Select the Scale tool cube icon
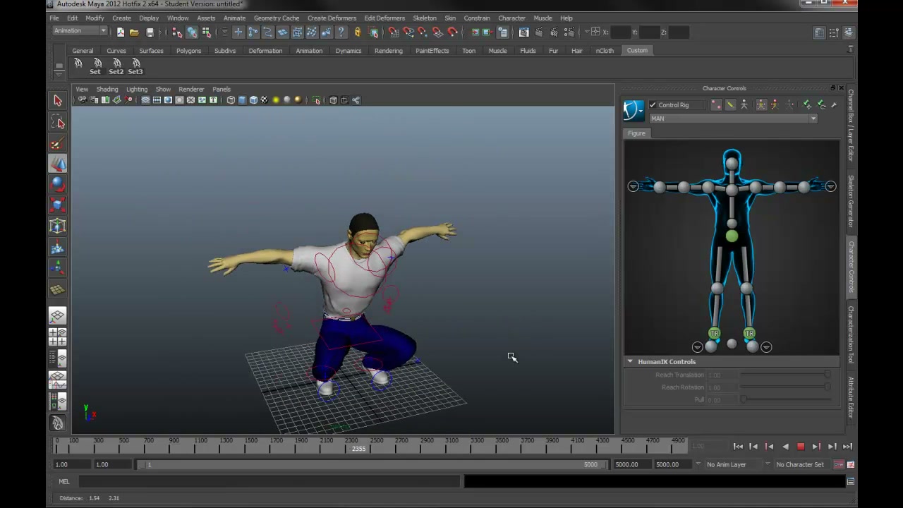 point(58,205)
